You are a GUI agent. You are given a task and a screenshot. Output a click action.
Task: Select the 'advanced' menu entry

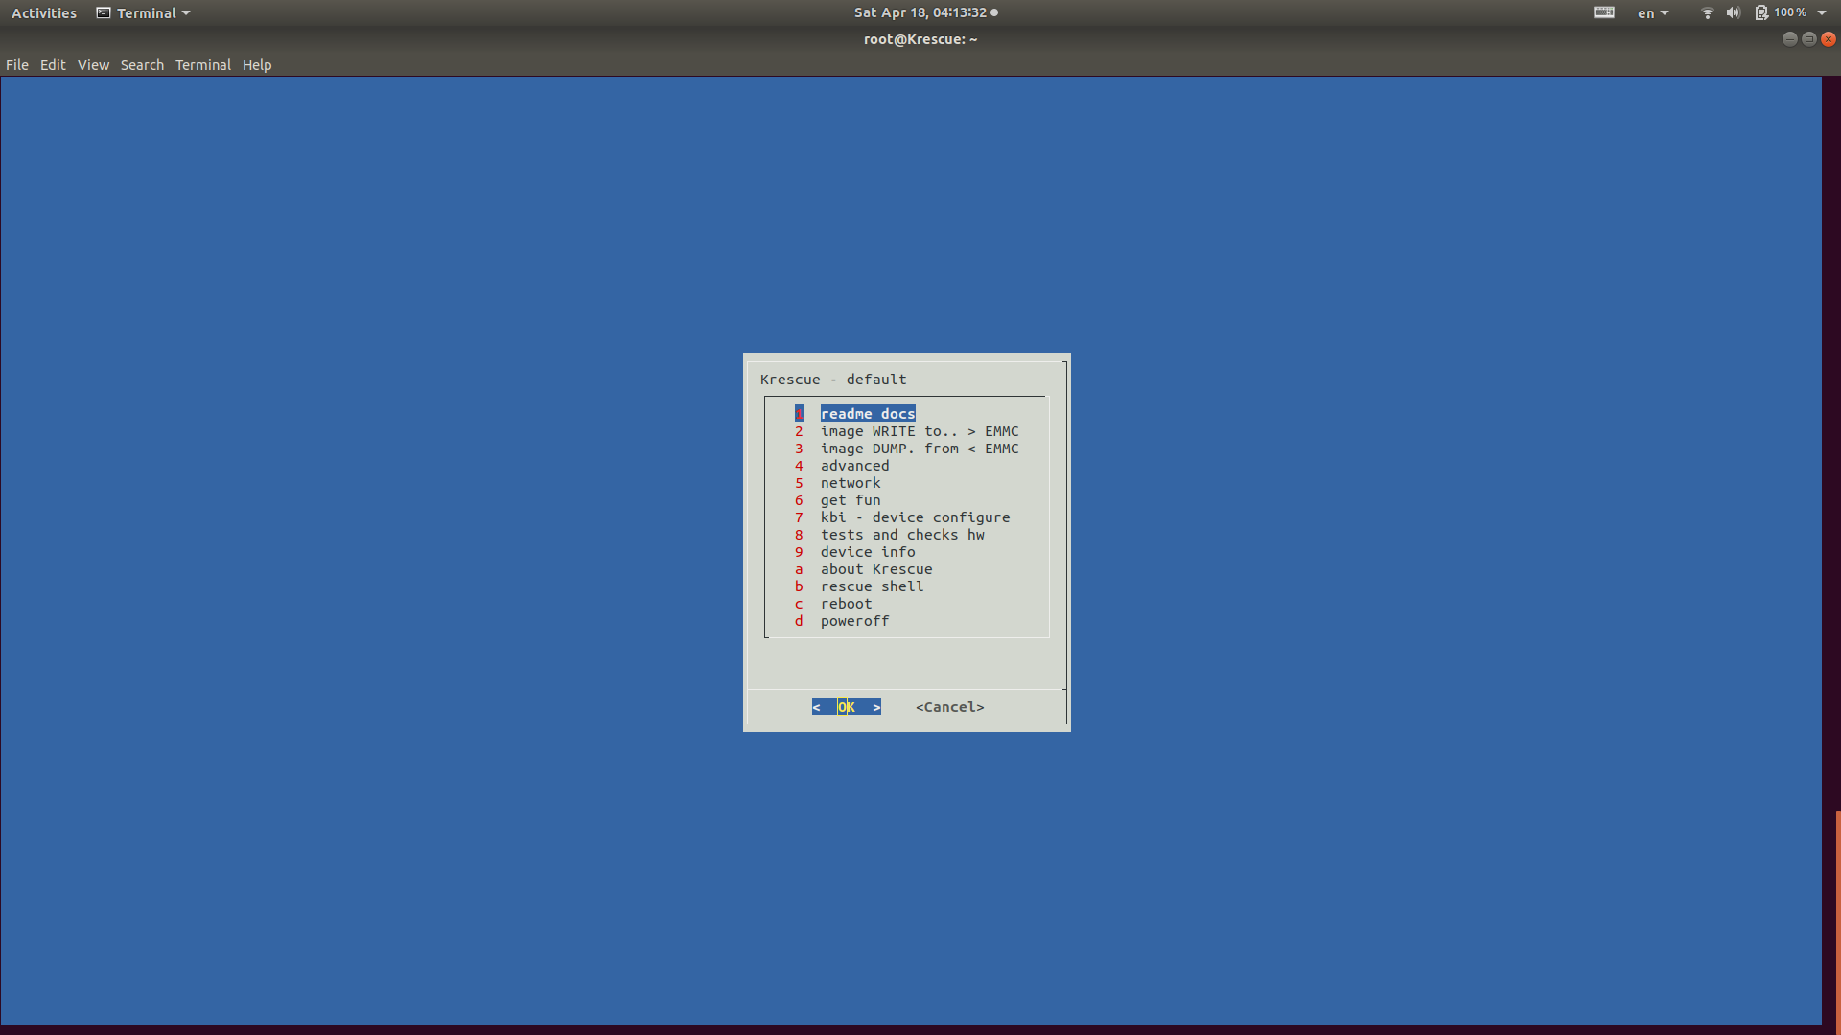click(x=854, y=466)
